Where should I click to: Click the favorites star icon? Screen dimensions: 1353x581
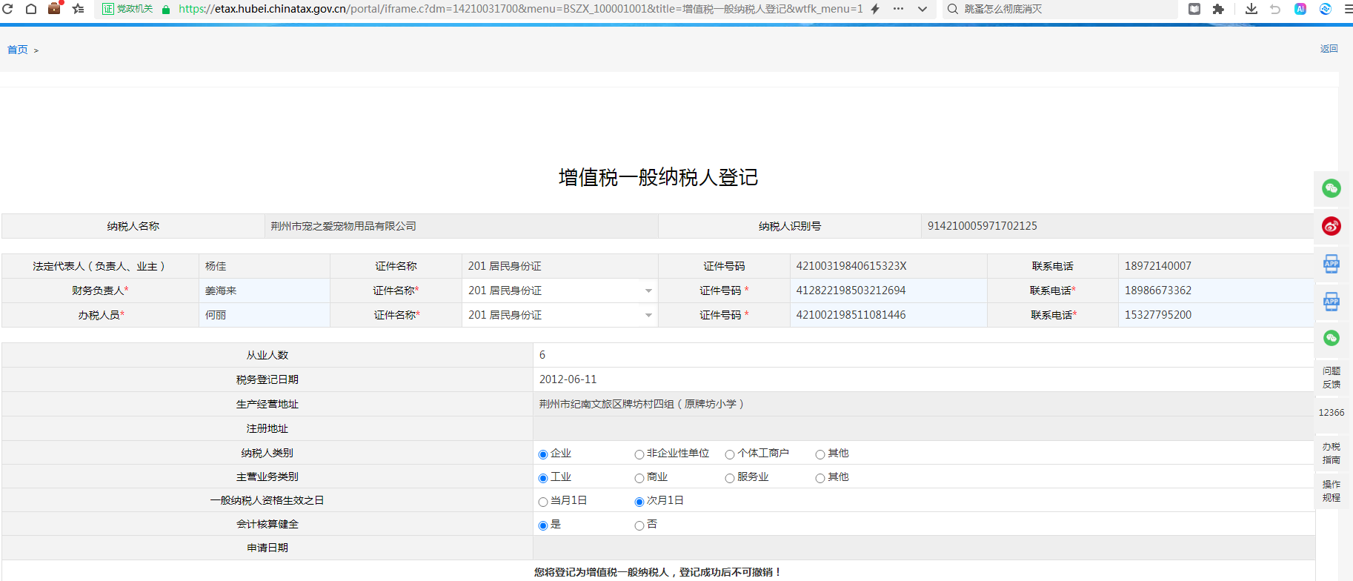[x=78, y=9]
